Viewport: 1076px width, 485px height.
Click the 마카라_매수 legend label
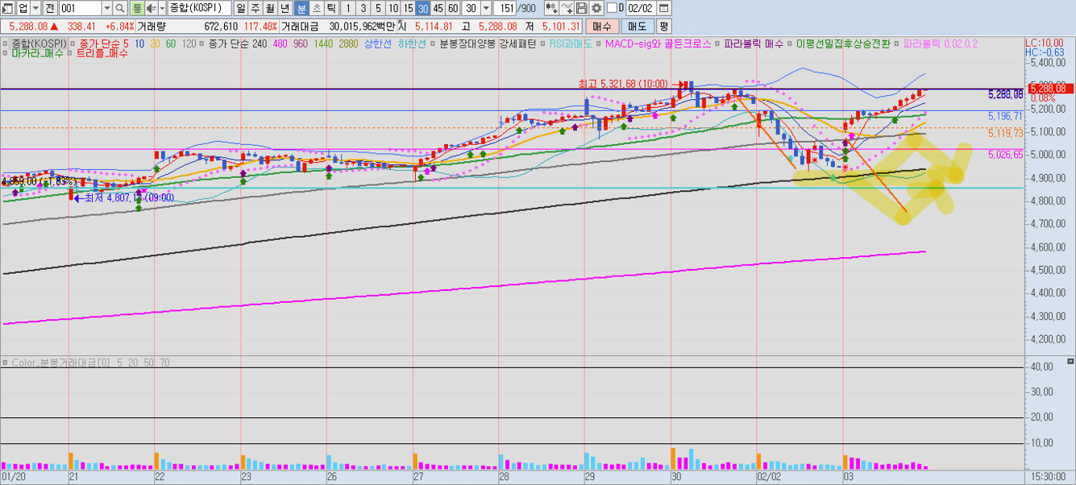37,53
